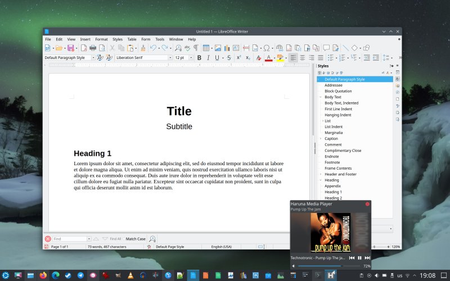Click the Insert Hyperlink icon
This screenshot has width=450, height=281.
pos(279,48)
